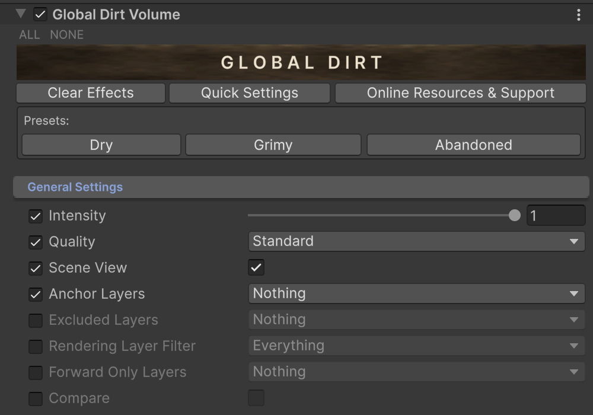Collapse the Global Dirt Volume foldout triangle

click(x=21, y=14)
